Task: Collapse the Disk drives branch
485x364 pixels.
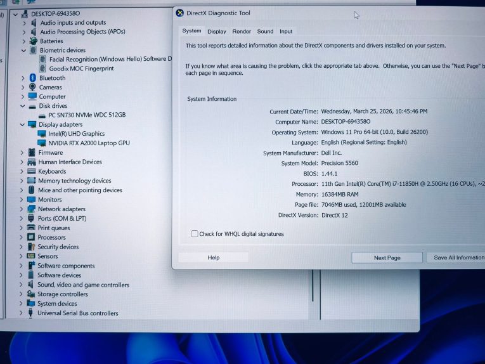Action: [23, 106]
